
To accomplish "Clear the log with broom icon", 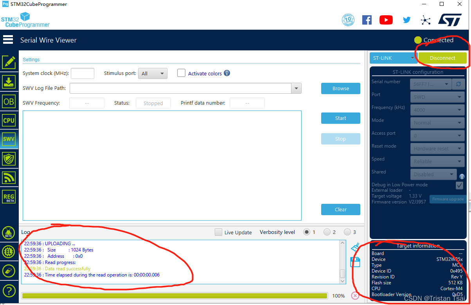I will pos(355,247).
